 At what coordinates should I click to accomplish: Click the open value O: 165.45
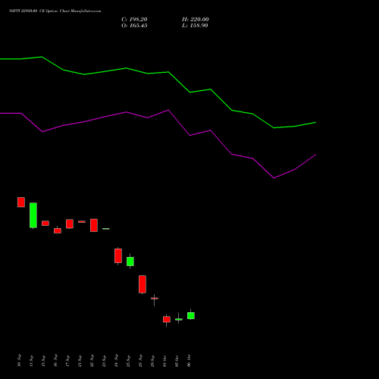click(x=134, y=26)
